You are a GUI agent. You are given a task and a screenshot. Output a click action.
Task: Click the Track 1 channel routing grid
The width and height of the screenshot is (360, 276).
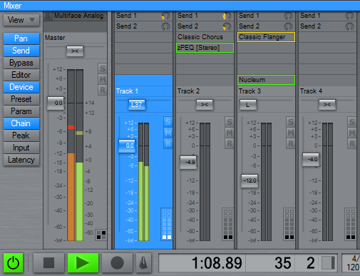pos(167,224)
